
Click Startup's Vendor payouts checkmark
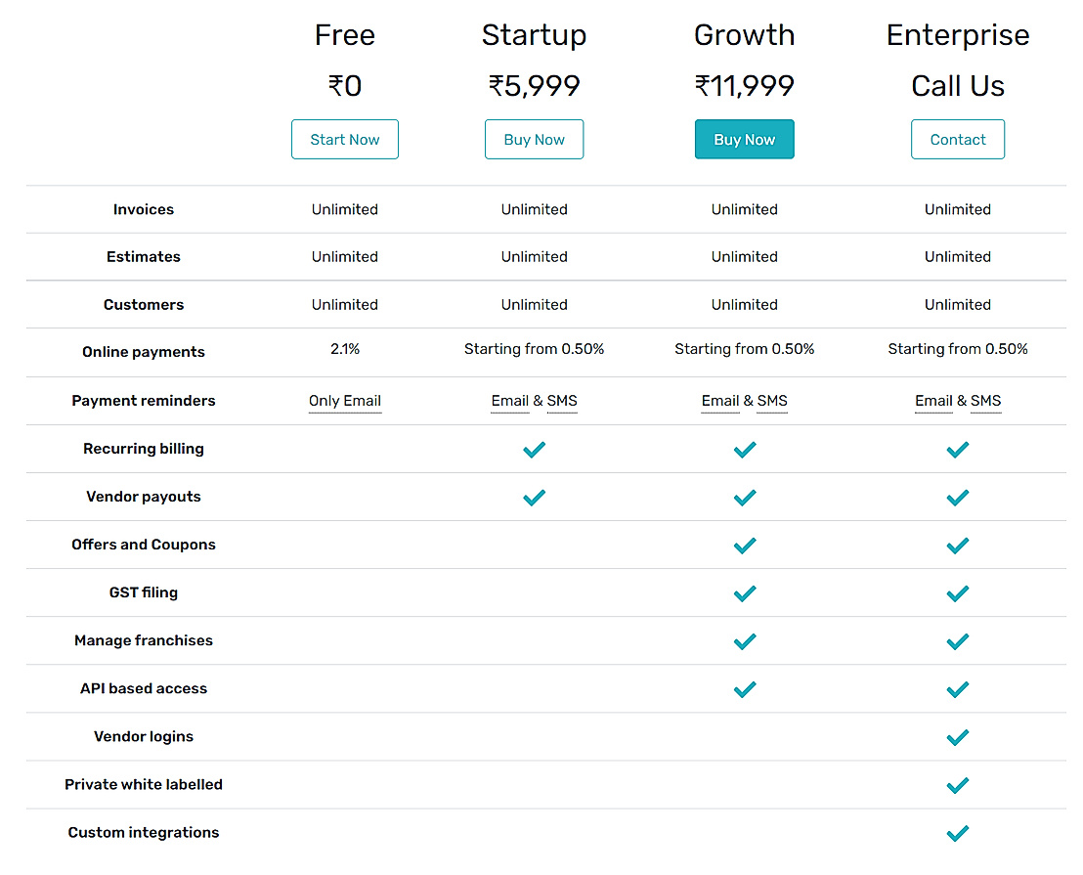coord(534,498)
